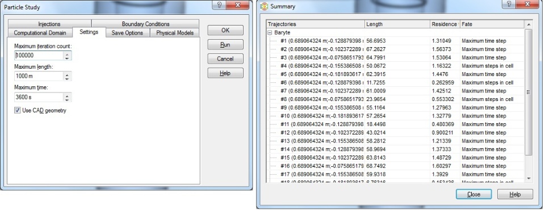Open Help in Particle Study dialog
545x210 pixels.
[225, 73]
